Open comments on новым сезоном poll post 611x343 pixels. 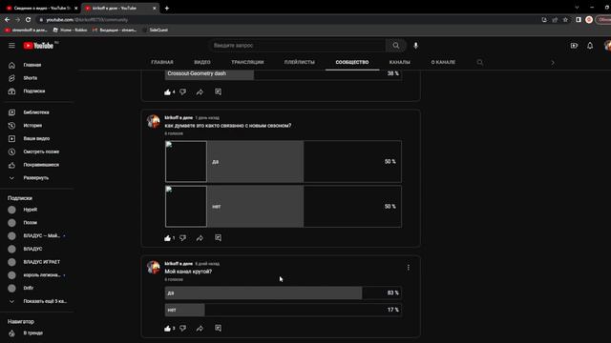pos(219,237)
